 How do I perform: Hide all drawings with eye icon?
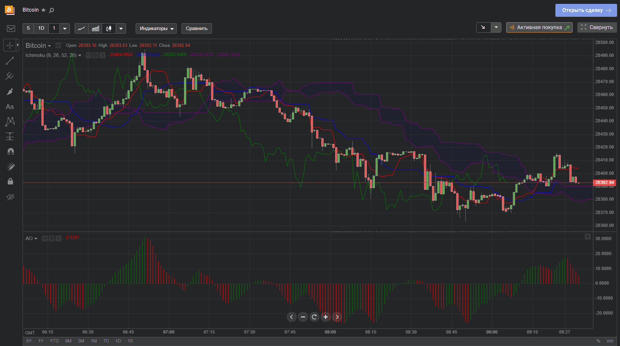tap(10, 197)
